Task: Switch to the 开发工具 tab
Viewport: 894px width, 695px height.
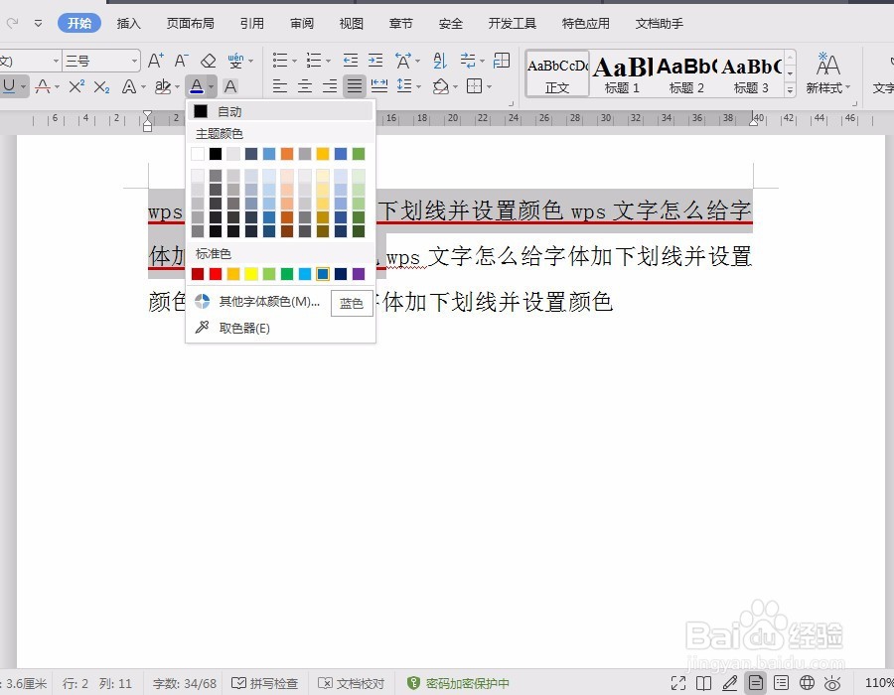Action: click(x=512, y=24)
